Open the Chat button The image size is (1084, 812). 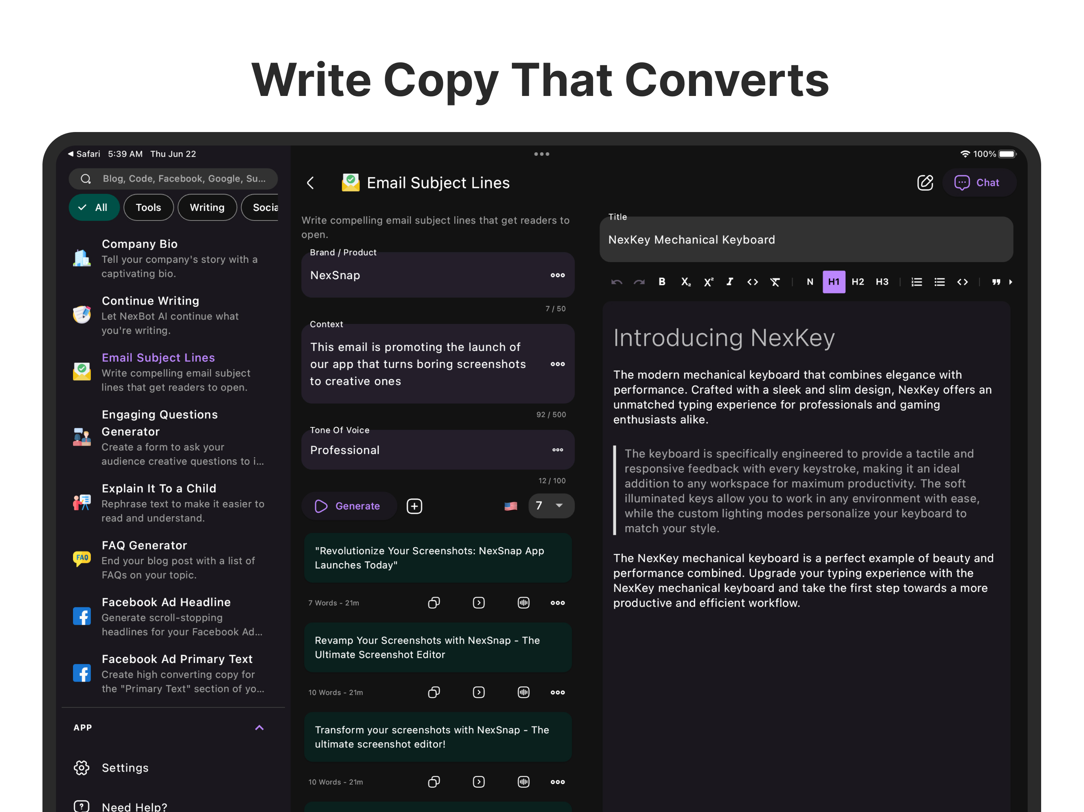coord(978,183)
